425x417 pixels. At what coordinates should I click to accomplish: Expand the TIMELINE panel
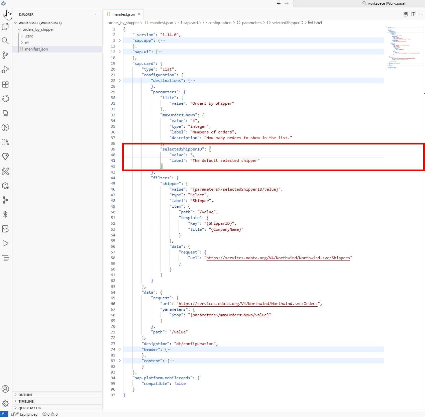[x=57, y=401]
